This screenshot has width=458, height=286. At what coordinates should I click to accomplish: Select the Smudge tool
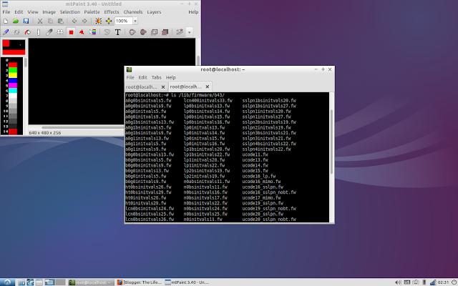(49, 32)
